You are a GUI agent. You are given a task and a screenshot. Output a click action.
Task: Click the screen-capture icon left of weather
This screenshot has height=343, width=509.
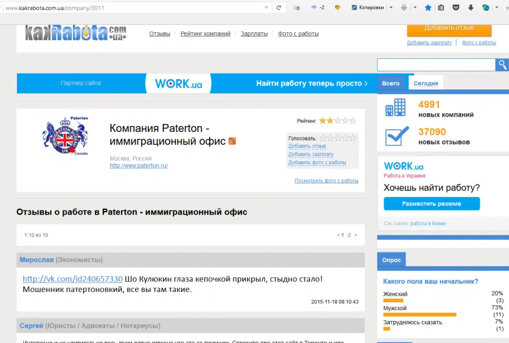click(x=297, y=7)
